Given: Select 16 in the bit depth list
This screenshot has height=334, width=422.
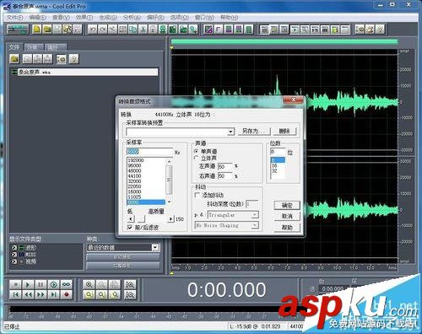Looking at the screenshot, I should pos(278,165).
